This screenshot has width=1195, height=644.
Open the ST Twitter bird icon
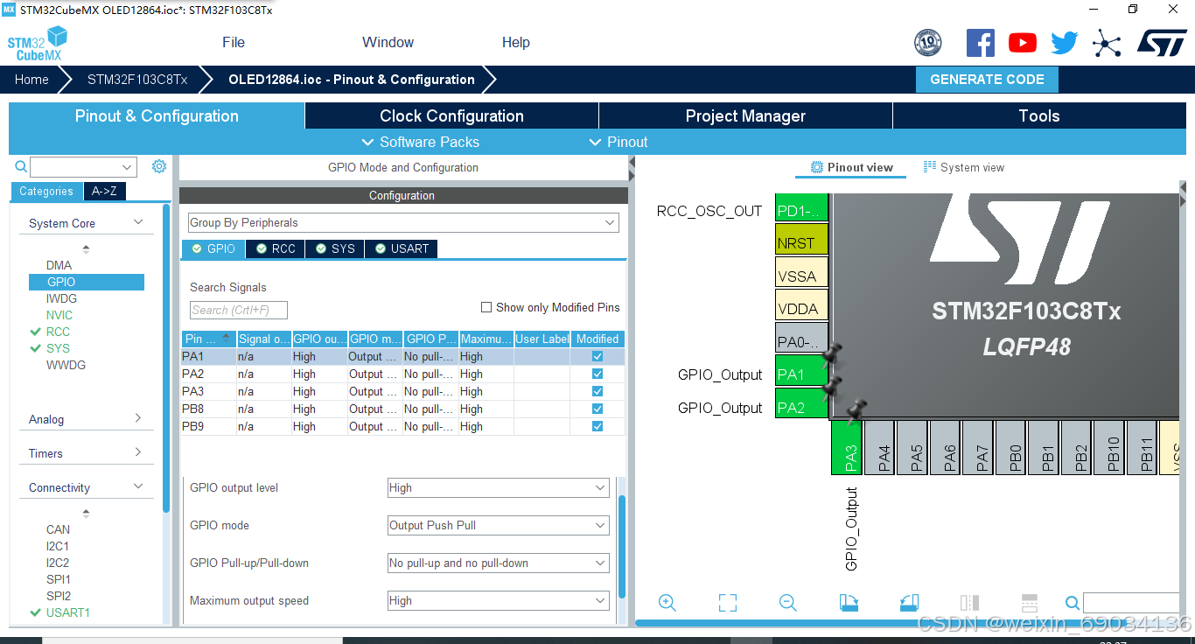click(1065, 43)
